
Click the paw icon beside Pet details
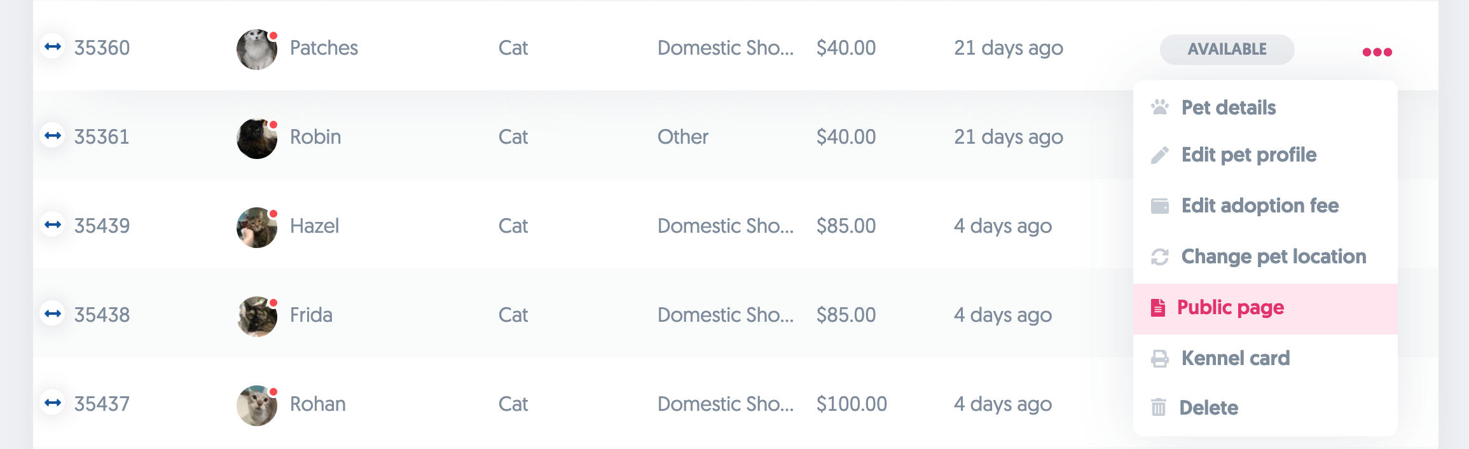click(1160, 107)
